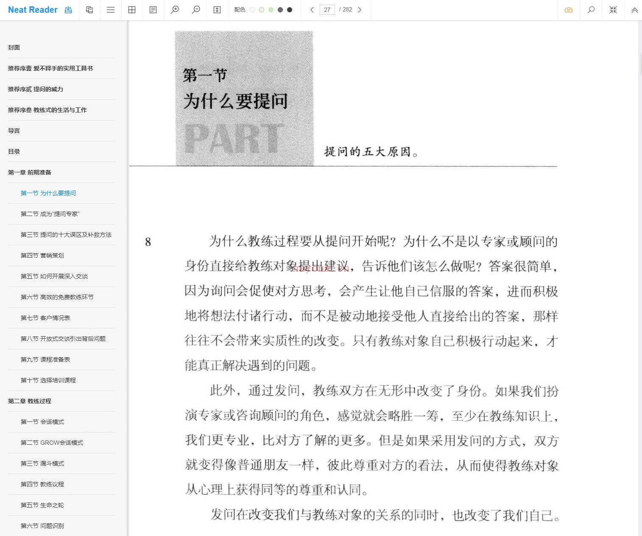Select 第三节 漏斗模式

point(42,463)
